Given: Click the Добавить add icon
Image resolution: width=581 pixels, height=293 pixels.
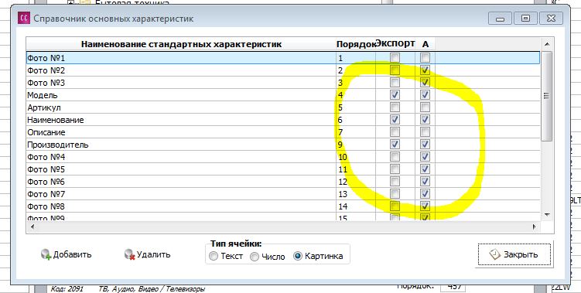Looking at the screenshot, I should 46,254.
